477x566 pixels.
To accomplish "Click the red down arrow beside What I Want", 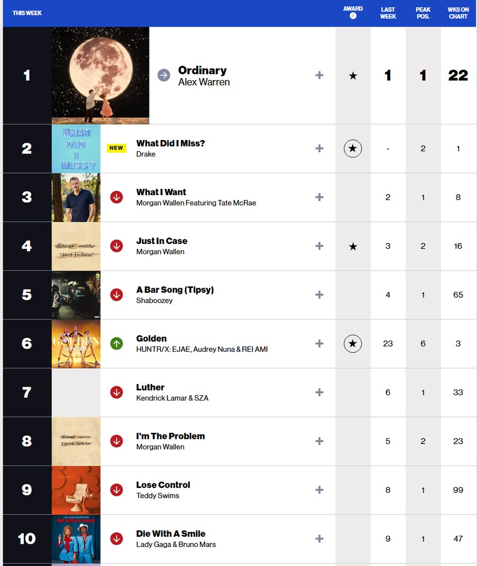I will tap(117, 197).
